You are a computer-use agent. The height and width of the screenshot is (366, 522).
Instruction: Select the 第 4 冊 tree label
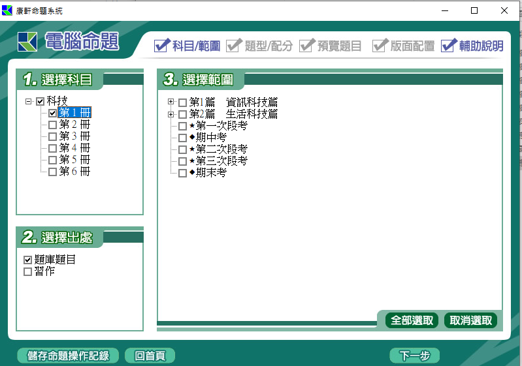click(x=74, y=148)
